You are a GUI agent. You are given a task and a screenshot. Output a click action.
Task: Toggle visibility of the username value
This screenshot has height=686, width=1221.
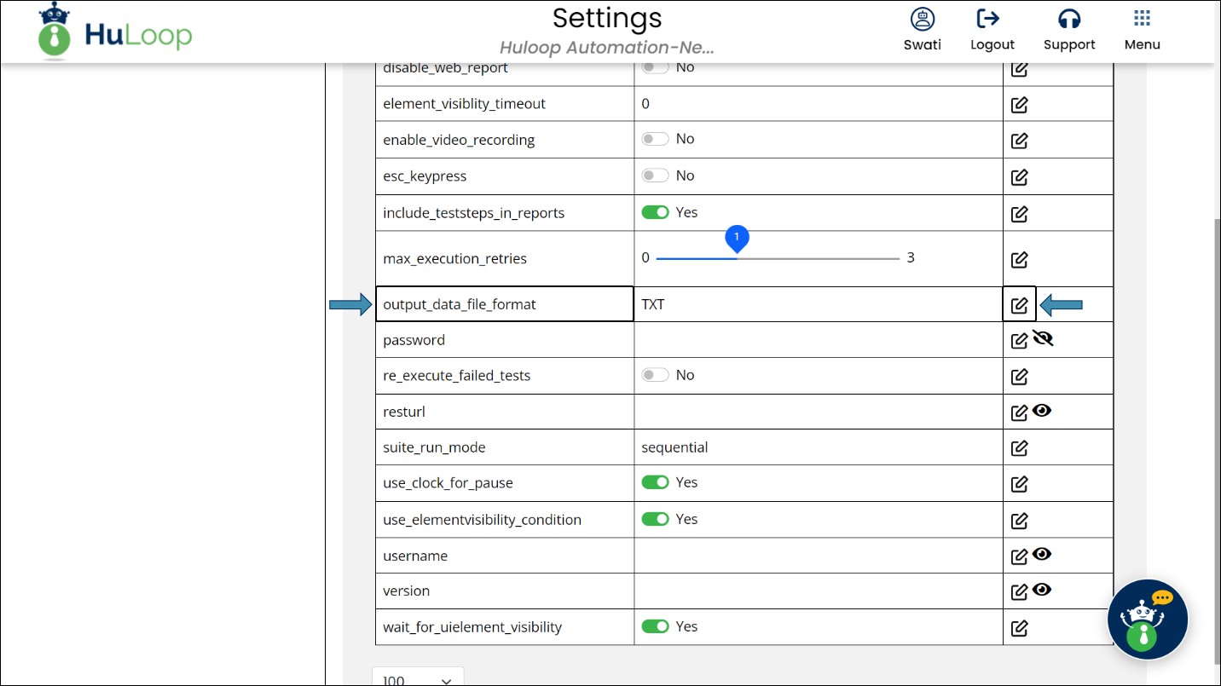coord(1042,554)
